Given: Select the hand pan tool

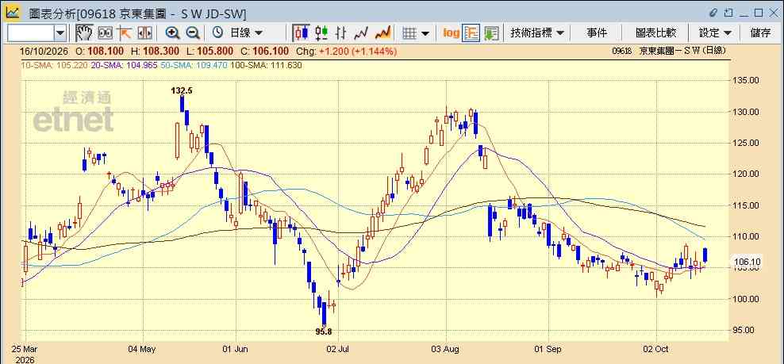Looking at the screenshot, I should [84, 33].
